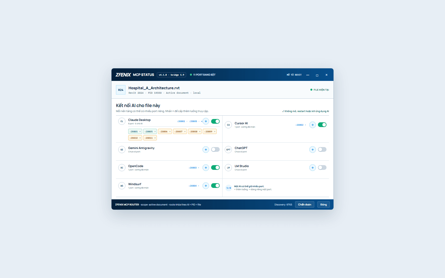The width and height of the screenshot is (445, 278).
Task: Add a port for Windsurf
Action: [206, 186]
